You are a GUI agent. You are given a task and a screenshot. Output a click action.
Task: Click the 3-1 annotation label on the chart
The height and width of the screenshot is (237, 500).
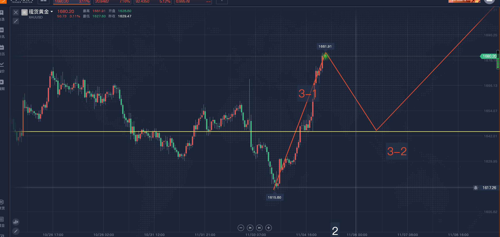pos(308,94)
